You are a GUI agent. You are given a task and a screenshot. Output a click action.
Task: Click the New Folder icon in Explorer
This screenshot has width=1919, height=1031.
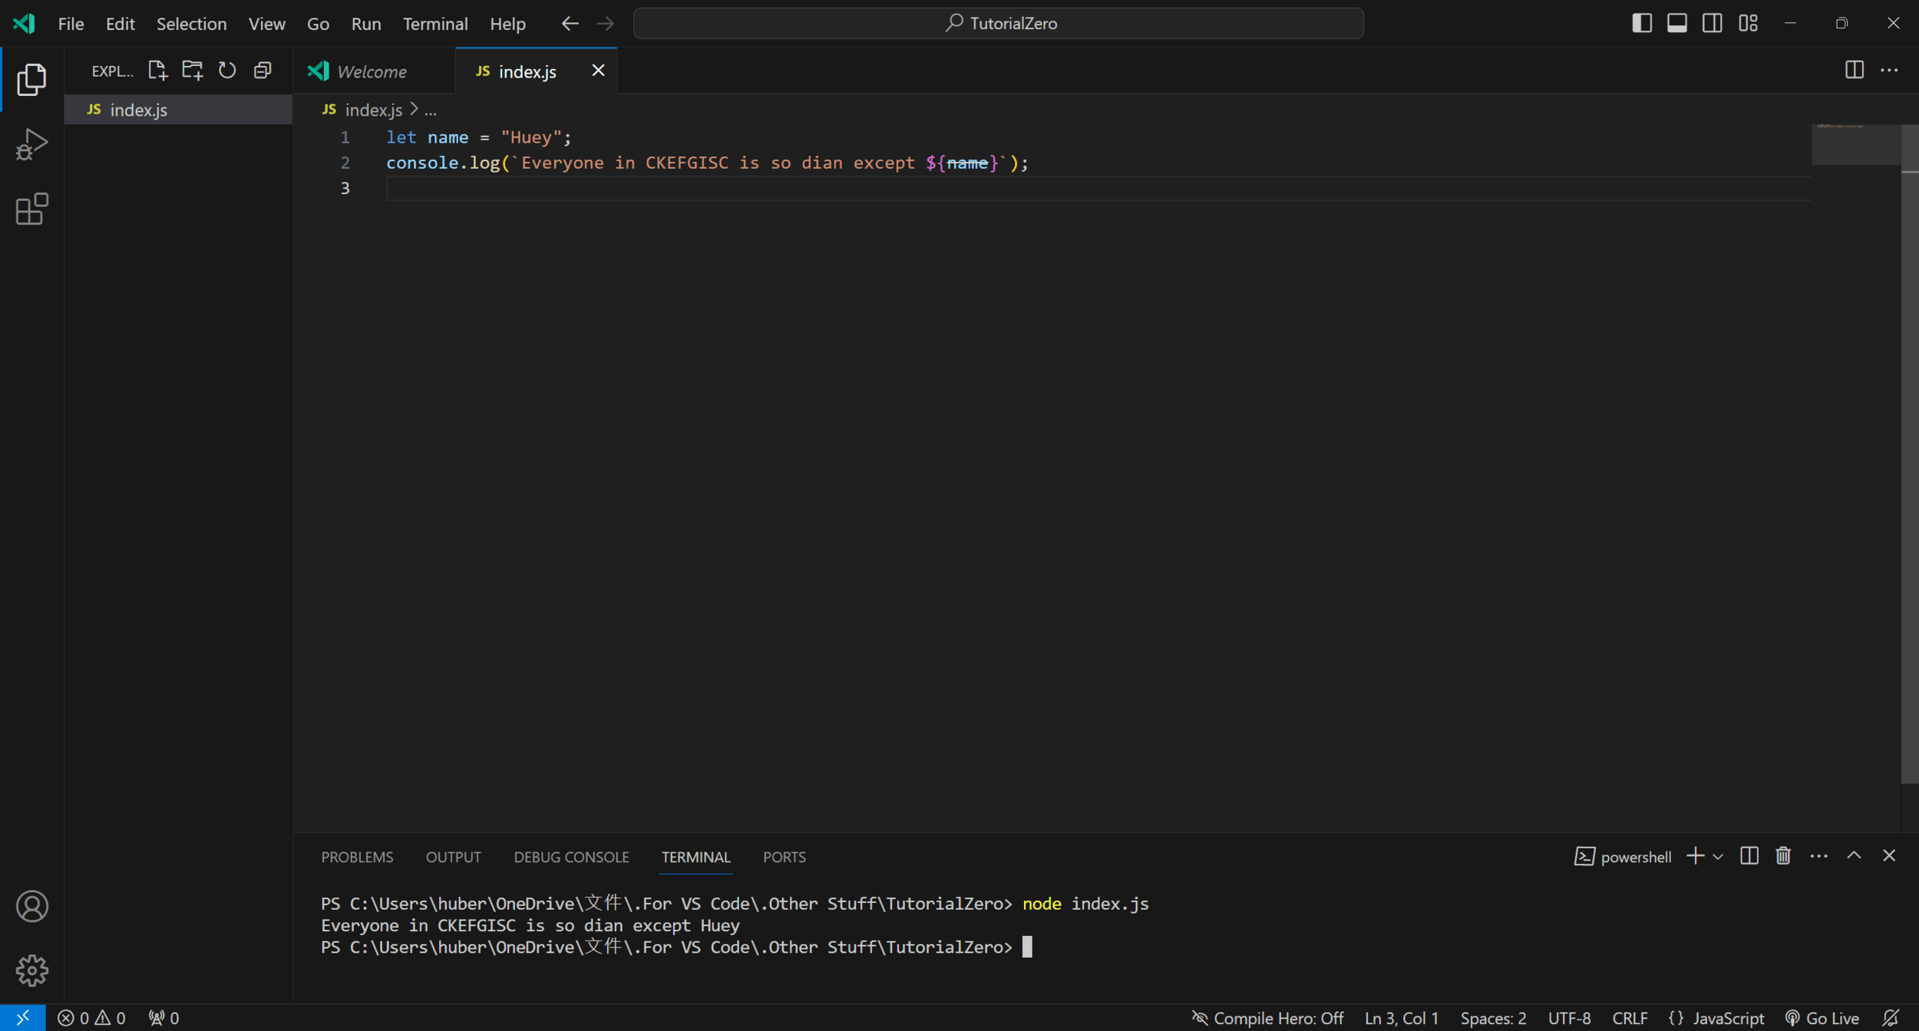pyautogui.click(x=192, y=71)
